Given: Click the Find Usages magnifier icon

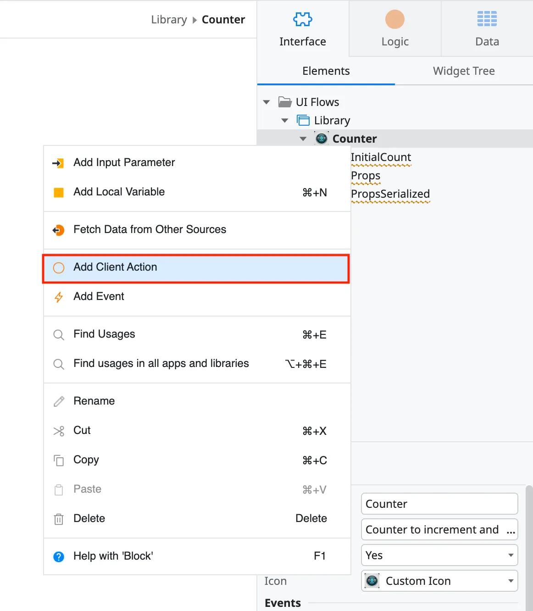Looking at the screenshot, I should tap(59, 335).
